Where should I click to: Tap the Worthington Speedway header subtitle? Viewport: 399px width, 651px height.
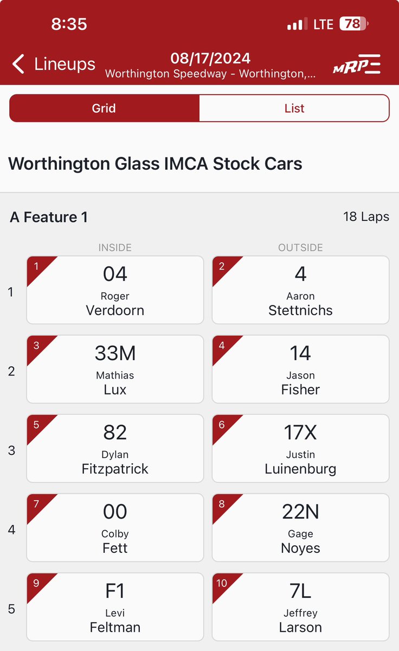(210, 73)
